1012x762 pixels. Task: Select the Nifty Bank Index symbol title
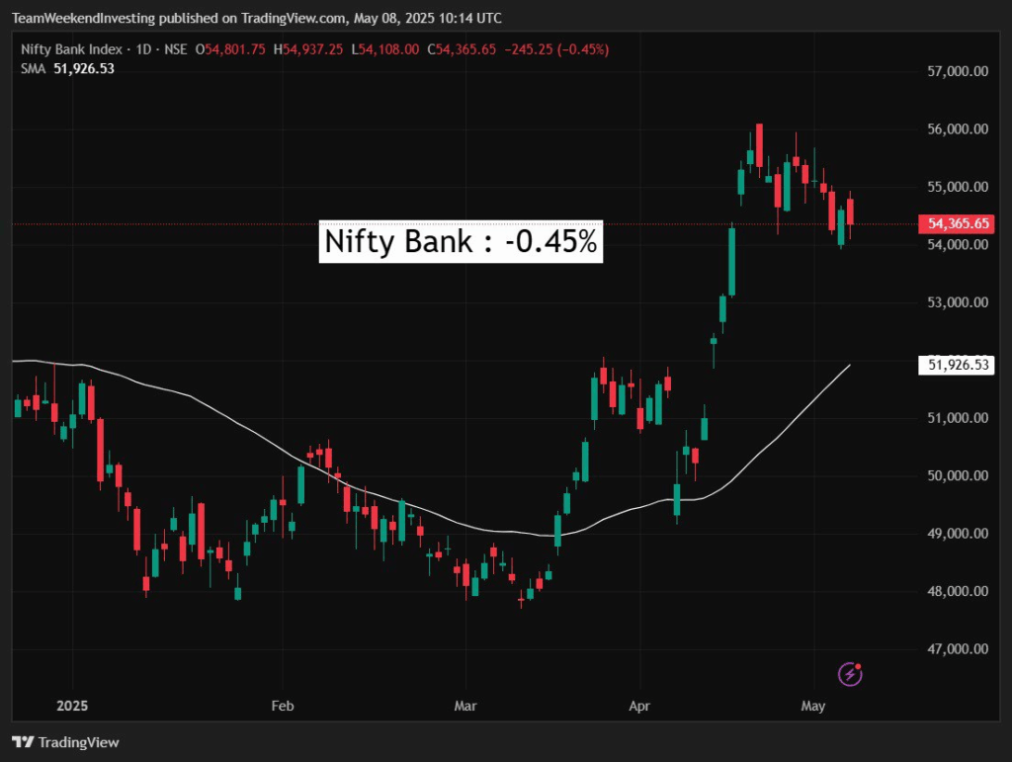(x=71, y=49)
